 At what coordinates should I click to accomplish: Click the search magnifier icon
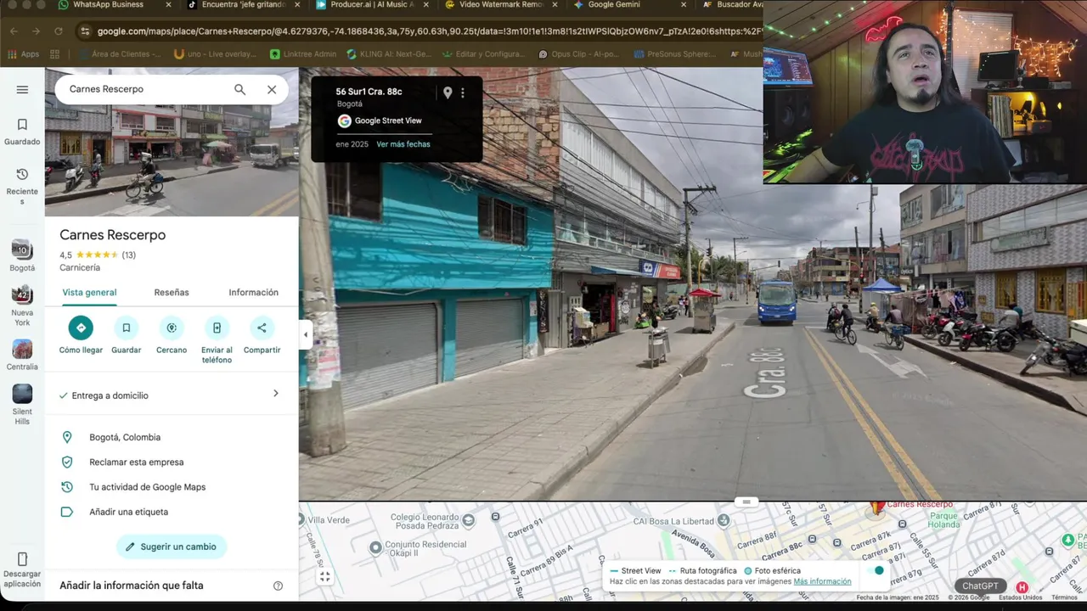click(x=239, y=89)
